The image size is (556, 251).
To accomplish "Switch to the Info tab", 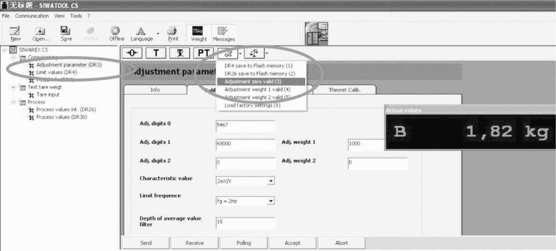I will tap(155, 90).
